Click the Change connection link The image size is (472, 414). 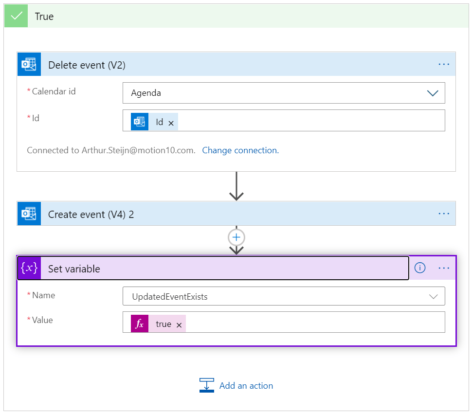240,150
